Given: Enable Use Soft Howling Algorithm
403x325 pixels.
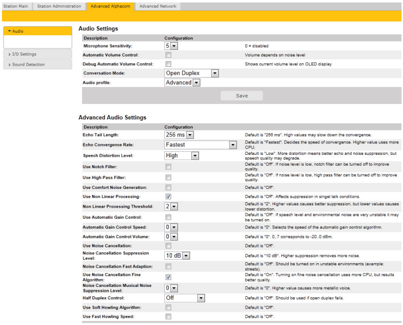Looking at the screenshot, I should [x=168, y=307].
